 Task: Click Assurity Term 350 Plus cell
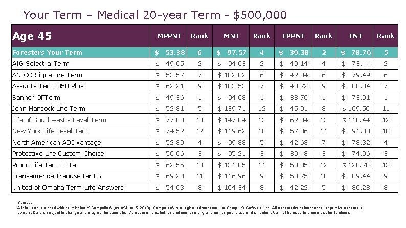click(x=81, y=86)
